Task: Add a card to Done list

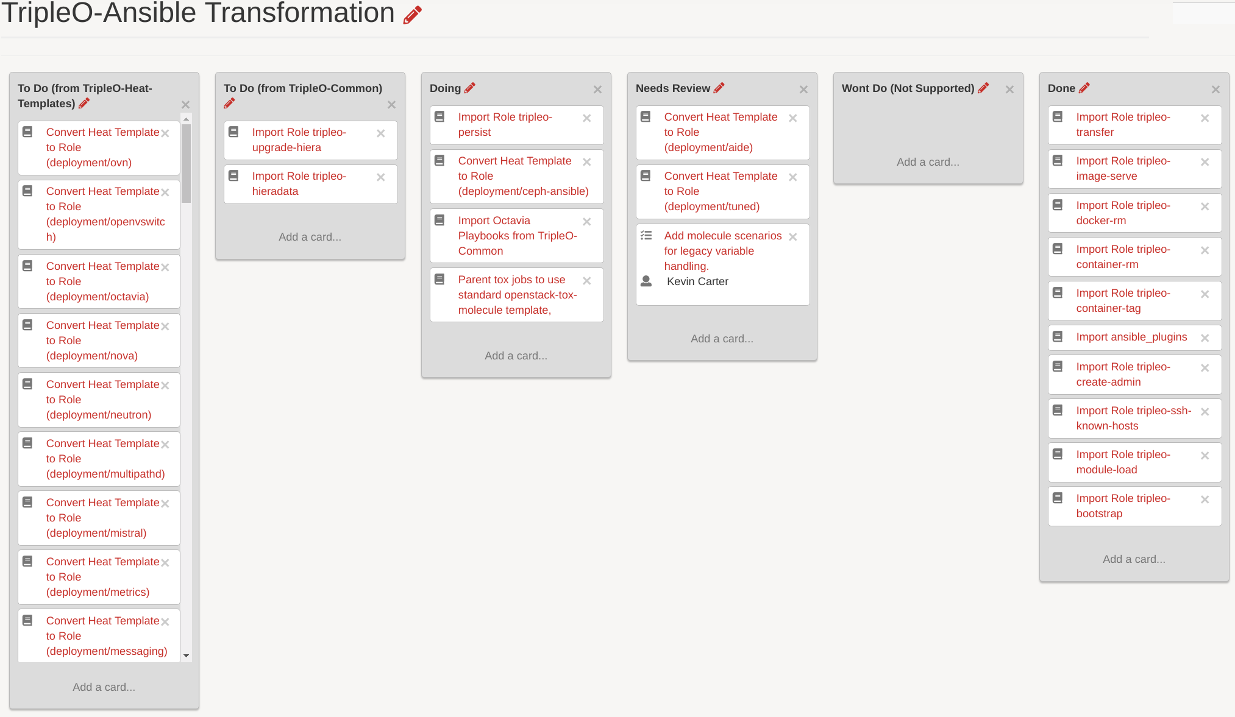Action: pyautogui.click(x=1134, y=559)
